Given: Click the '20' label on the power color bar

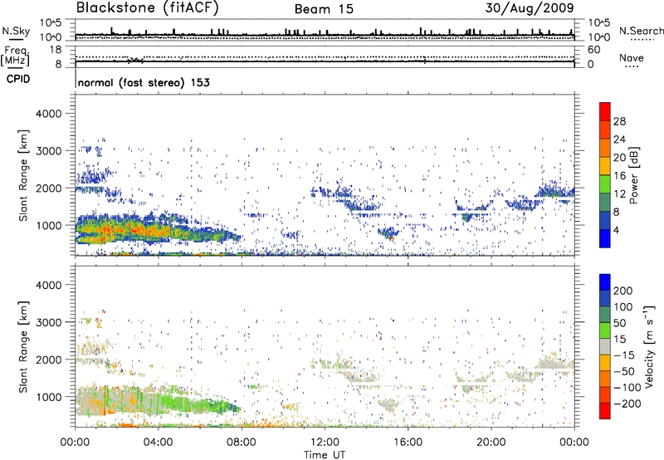Looking at the screenshot, I should point(619,158).
